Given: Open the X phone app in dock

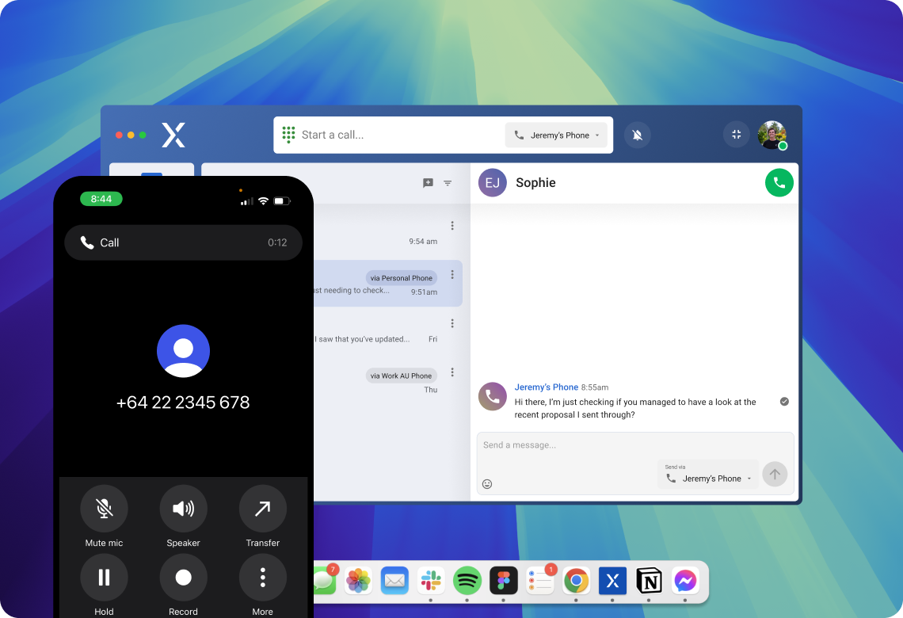Looking at the screenshot, I should [x=613, y=581].
